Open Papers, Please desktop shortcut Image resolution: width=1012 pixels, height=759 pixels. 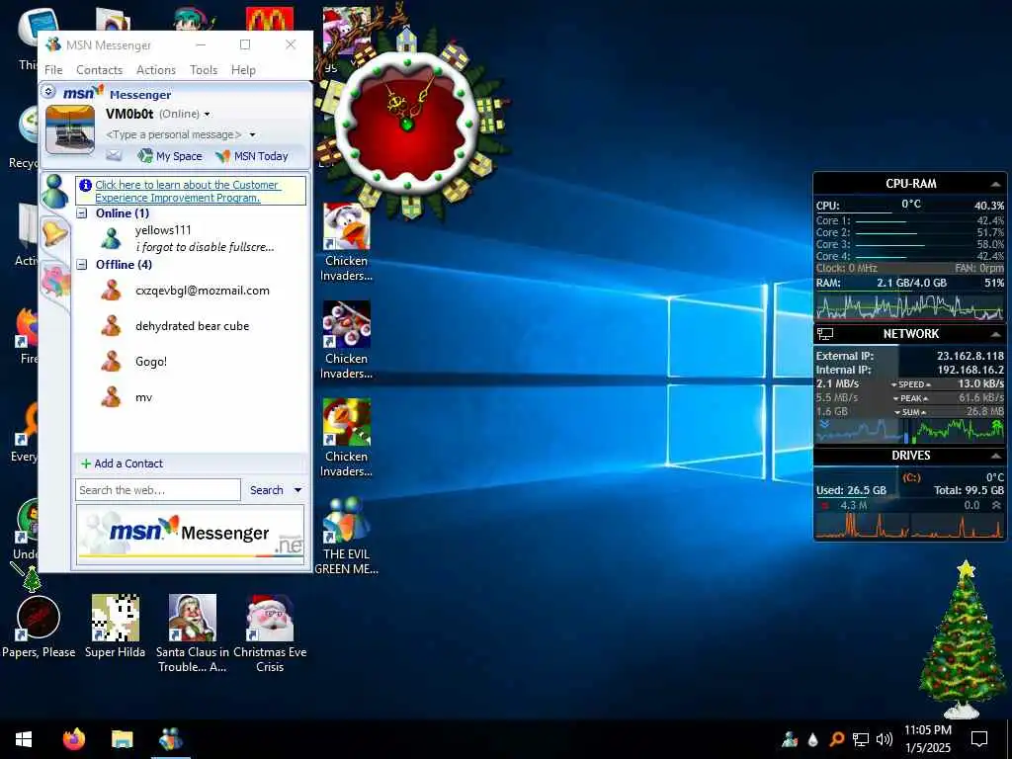coord(39,626)
